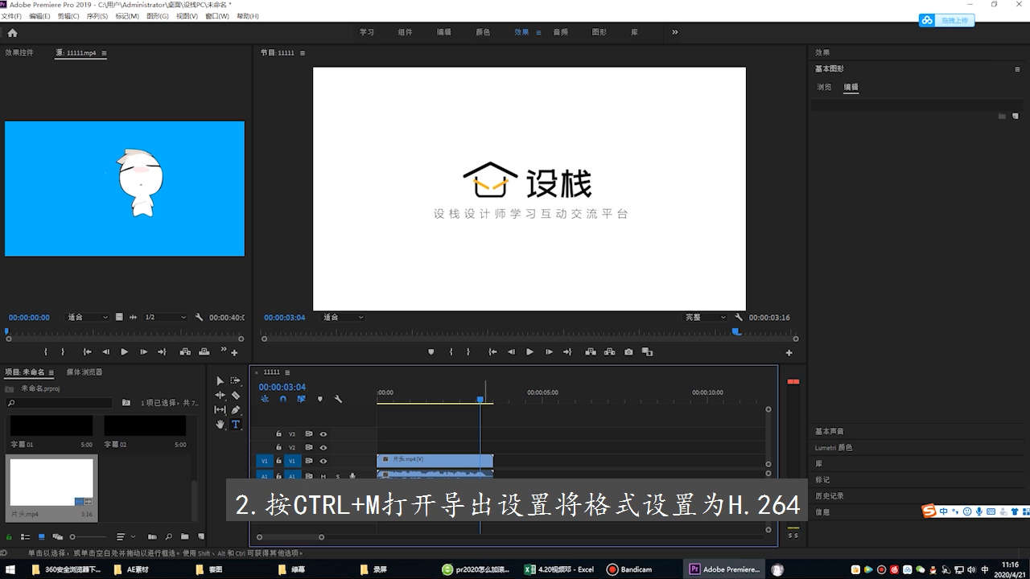Click Find magnifier icon in Project panel
This screenshot has width=1030, height=579.
coord(168,536)
